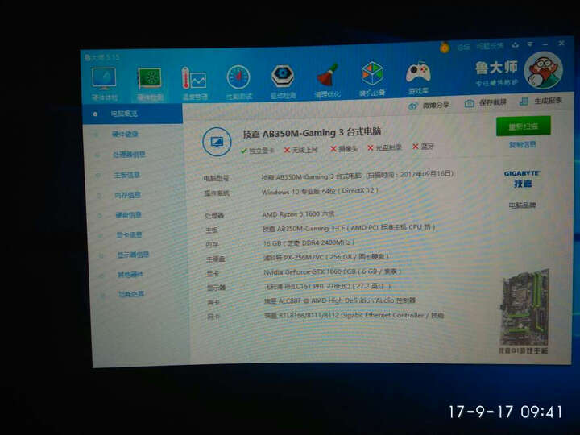The height and width of the screenshot is (435, 580).
Task: Select 电脑概览 in sidebar
Action: [x=132, y=114]
